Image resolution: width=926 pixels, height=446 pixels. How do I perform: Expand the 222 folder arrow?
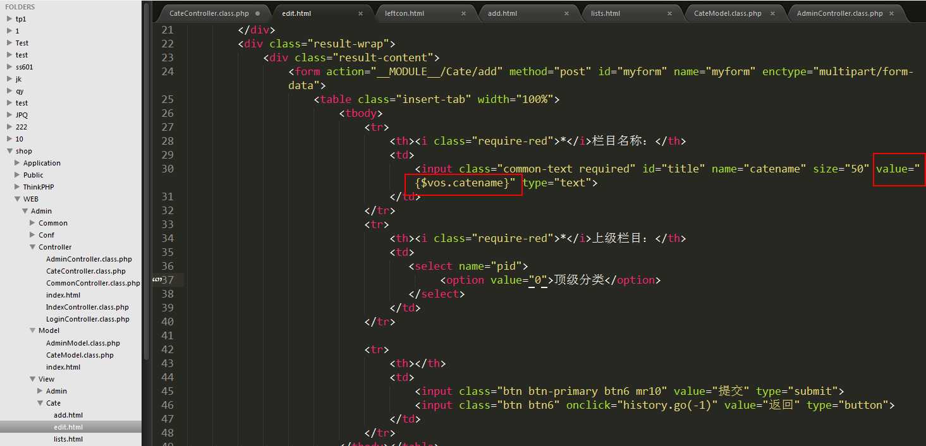9,127
